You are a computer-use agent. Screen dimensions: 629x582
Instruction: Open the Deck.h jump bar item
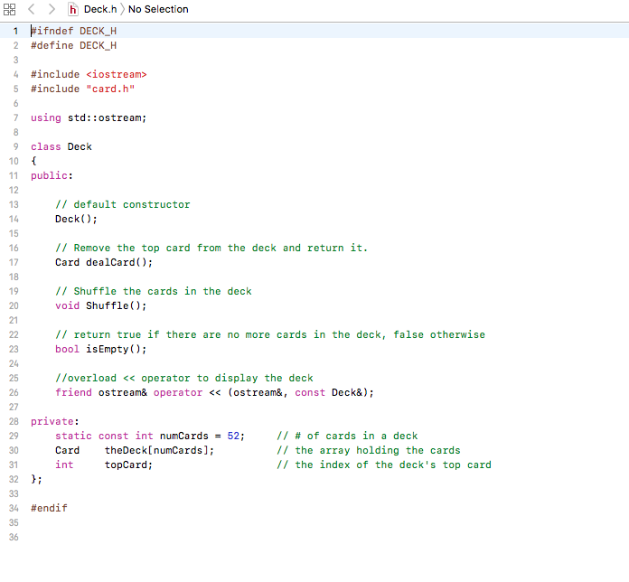100,9
